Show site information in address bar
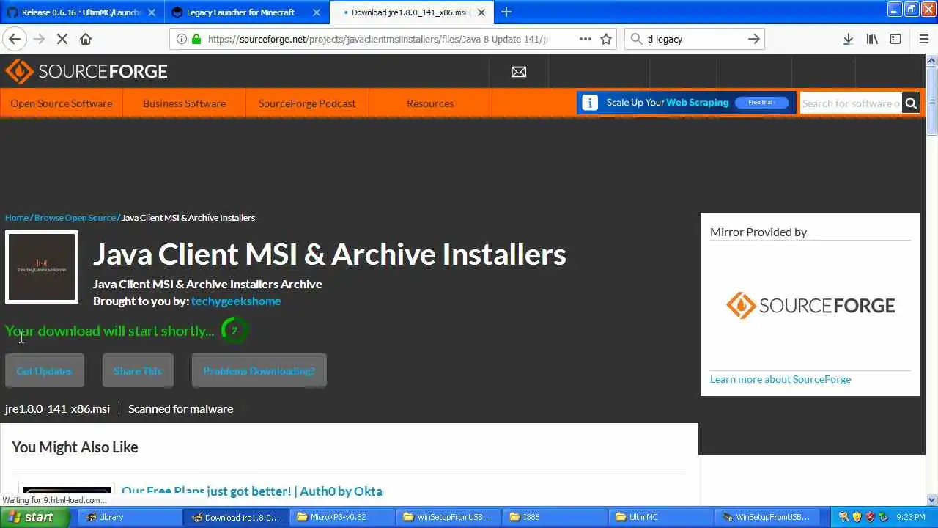The height and width of the screenshot is (528, 938). click(181, 39)
